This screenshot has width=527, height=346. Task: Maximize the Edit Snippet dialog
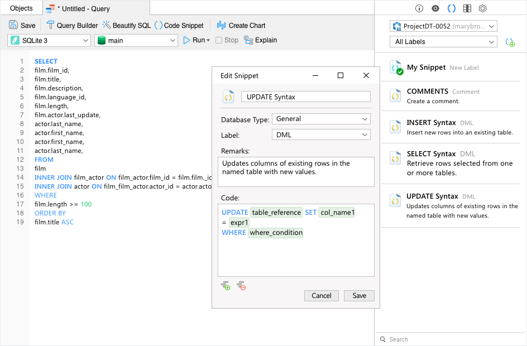[341, 75]
